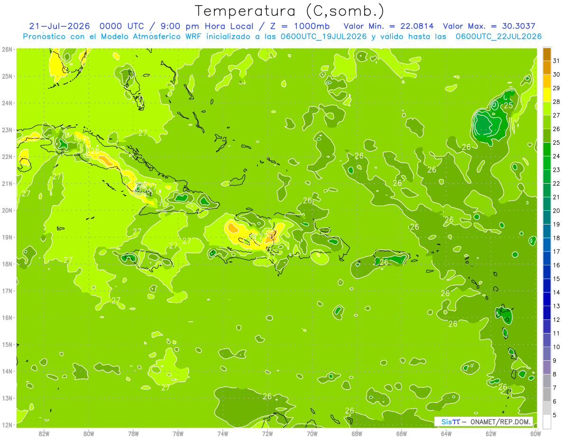Select the '0600UTC_22JUL2026' valid-until timestamp
The height and width of the screenshot is (440, 569).
tap(498, 36)
